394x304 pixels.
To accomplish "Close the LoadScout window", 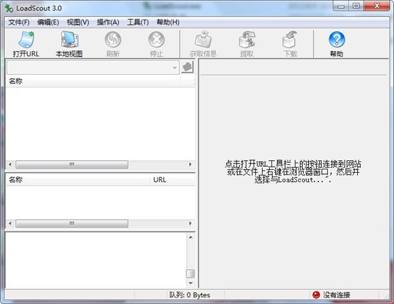I will (377, 6).
